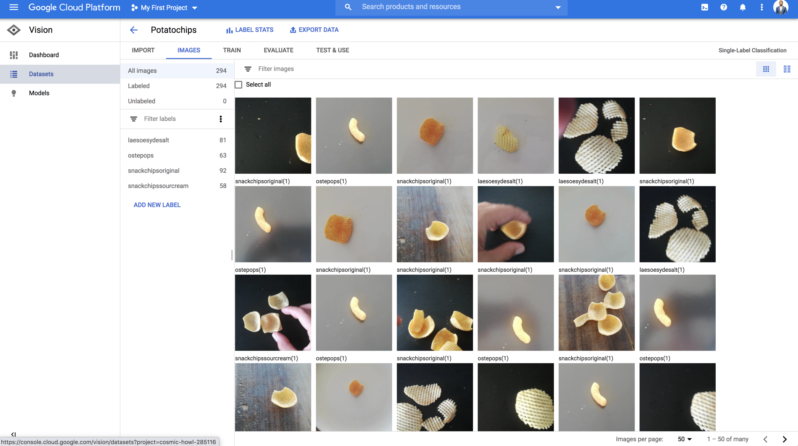Open the EVALUATE tab
798x446 pixels.
(278, 50)
